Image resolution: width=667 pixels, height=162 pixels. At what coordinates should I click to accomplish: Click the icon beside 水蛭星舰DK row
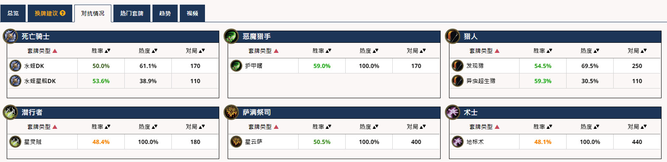pyautogui.click(x=15, y=81)
